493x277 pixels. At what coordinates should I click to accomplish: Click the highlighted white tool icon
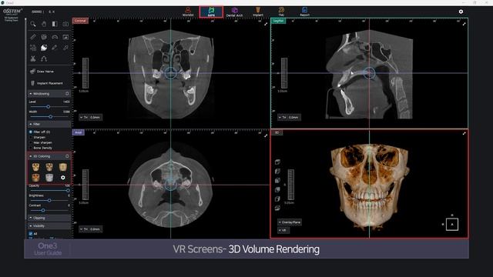click(44, 48)
